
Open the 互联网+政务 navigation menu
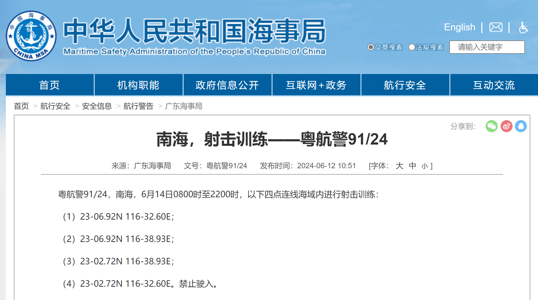pos(316,85)
